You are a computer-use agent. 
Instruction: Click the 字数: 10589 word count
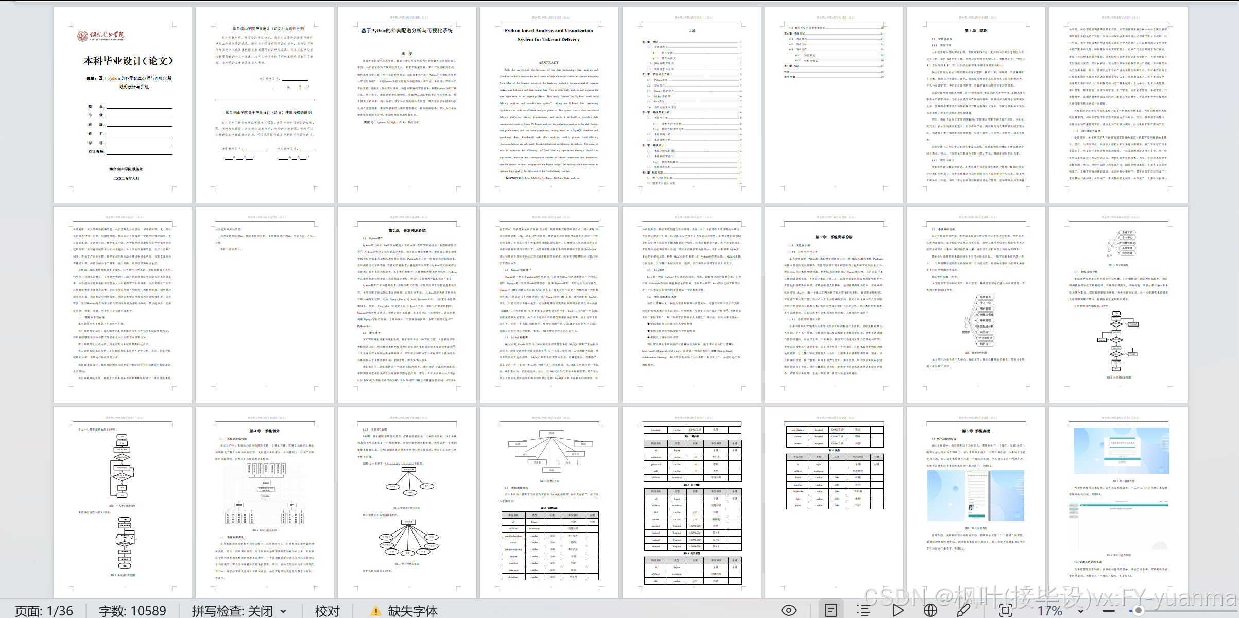(132, 611)
